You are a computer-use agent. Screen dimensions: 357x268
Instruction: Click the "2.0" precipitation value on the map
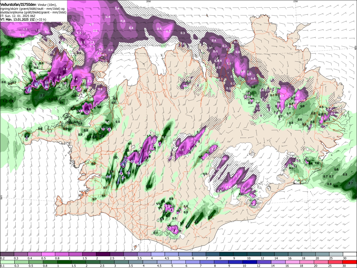(x=148, y=186)
